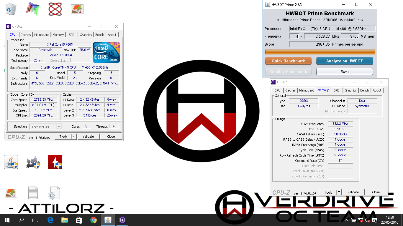This screenshot has height=226, width=403.
Task: Open image file icon beside the text document
Action: tap(11, 193)
